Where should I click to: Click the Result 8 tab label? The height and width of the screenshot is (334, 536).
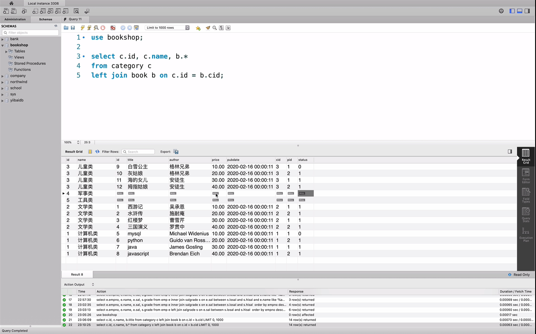(77, 274)
